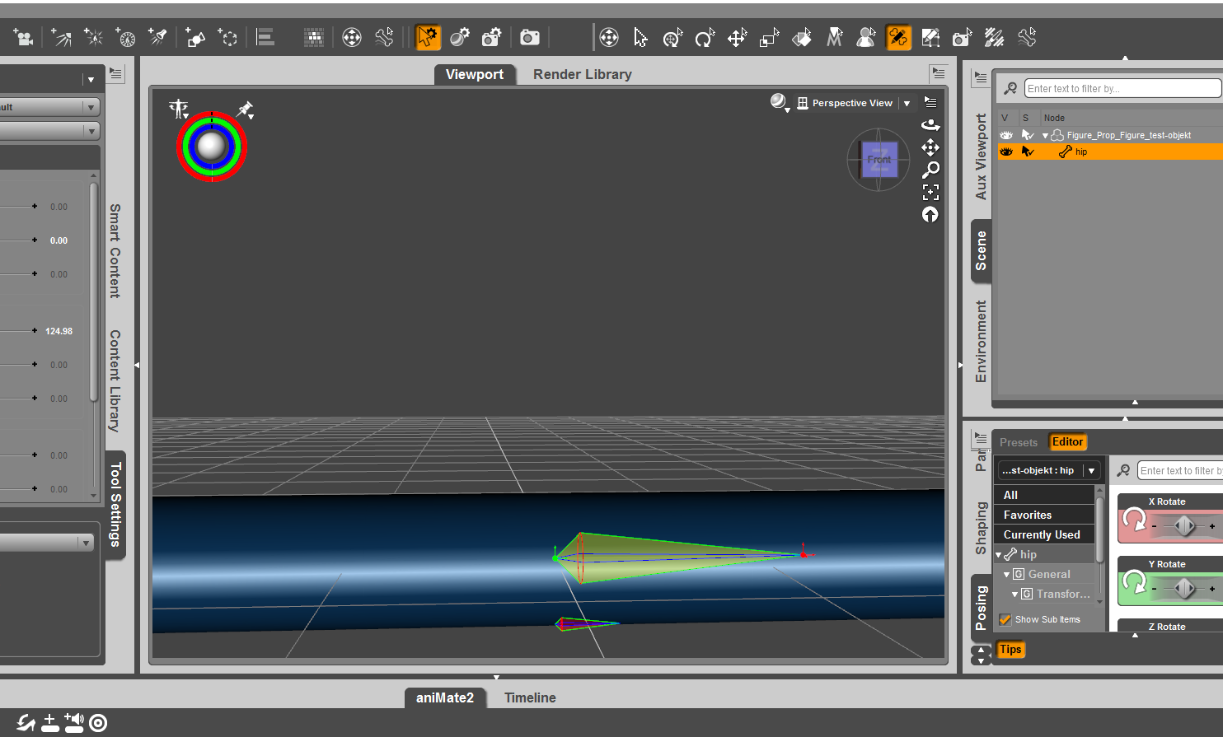
Task: Create a new camera from the toolbar
Action: (x=23, y=37)
